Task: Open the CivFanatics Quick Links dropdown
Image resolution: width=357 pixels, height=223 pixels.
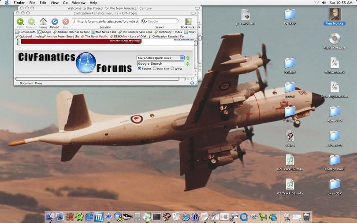Action: 160,58
